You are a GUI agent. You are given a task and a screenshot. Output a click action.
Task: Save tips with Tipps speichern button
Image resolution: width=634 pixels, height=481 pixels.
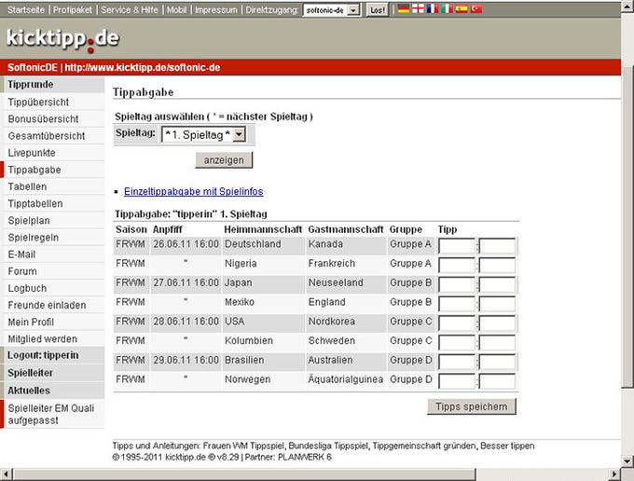(472, 406)
